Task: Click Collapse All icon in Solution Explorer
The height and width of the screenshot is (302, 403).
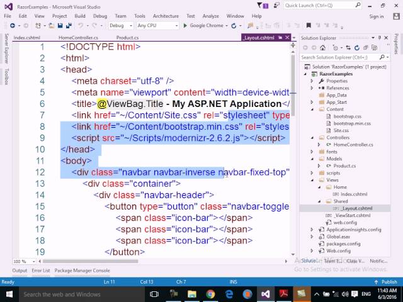Action: tap(365, 48)
